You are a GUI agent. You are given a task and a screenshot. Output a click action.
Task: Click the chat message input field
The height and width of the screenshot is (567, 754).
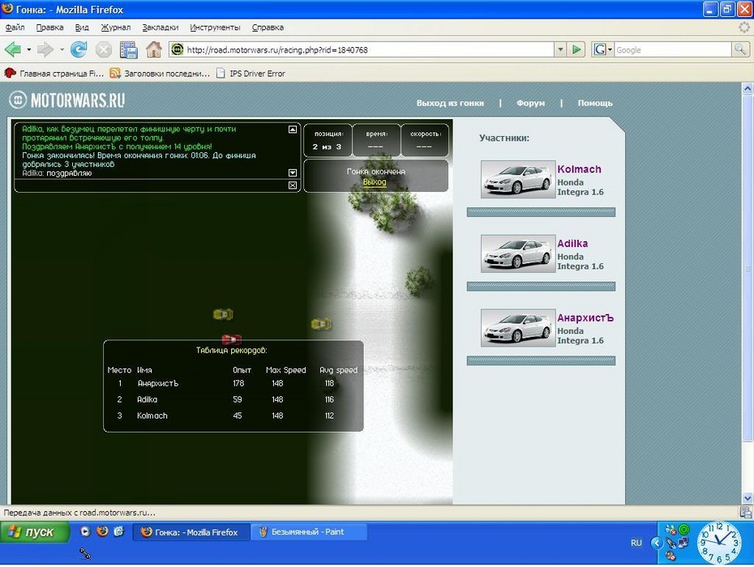click(151, 185)
